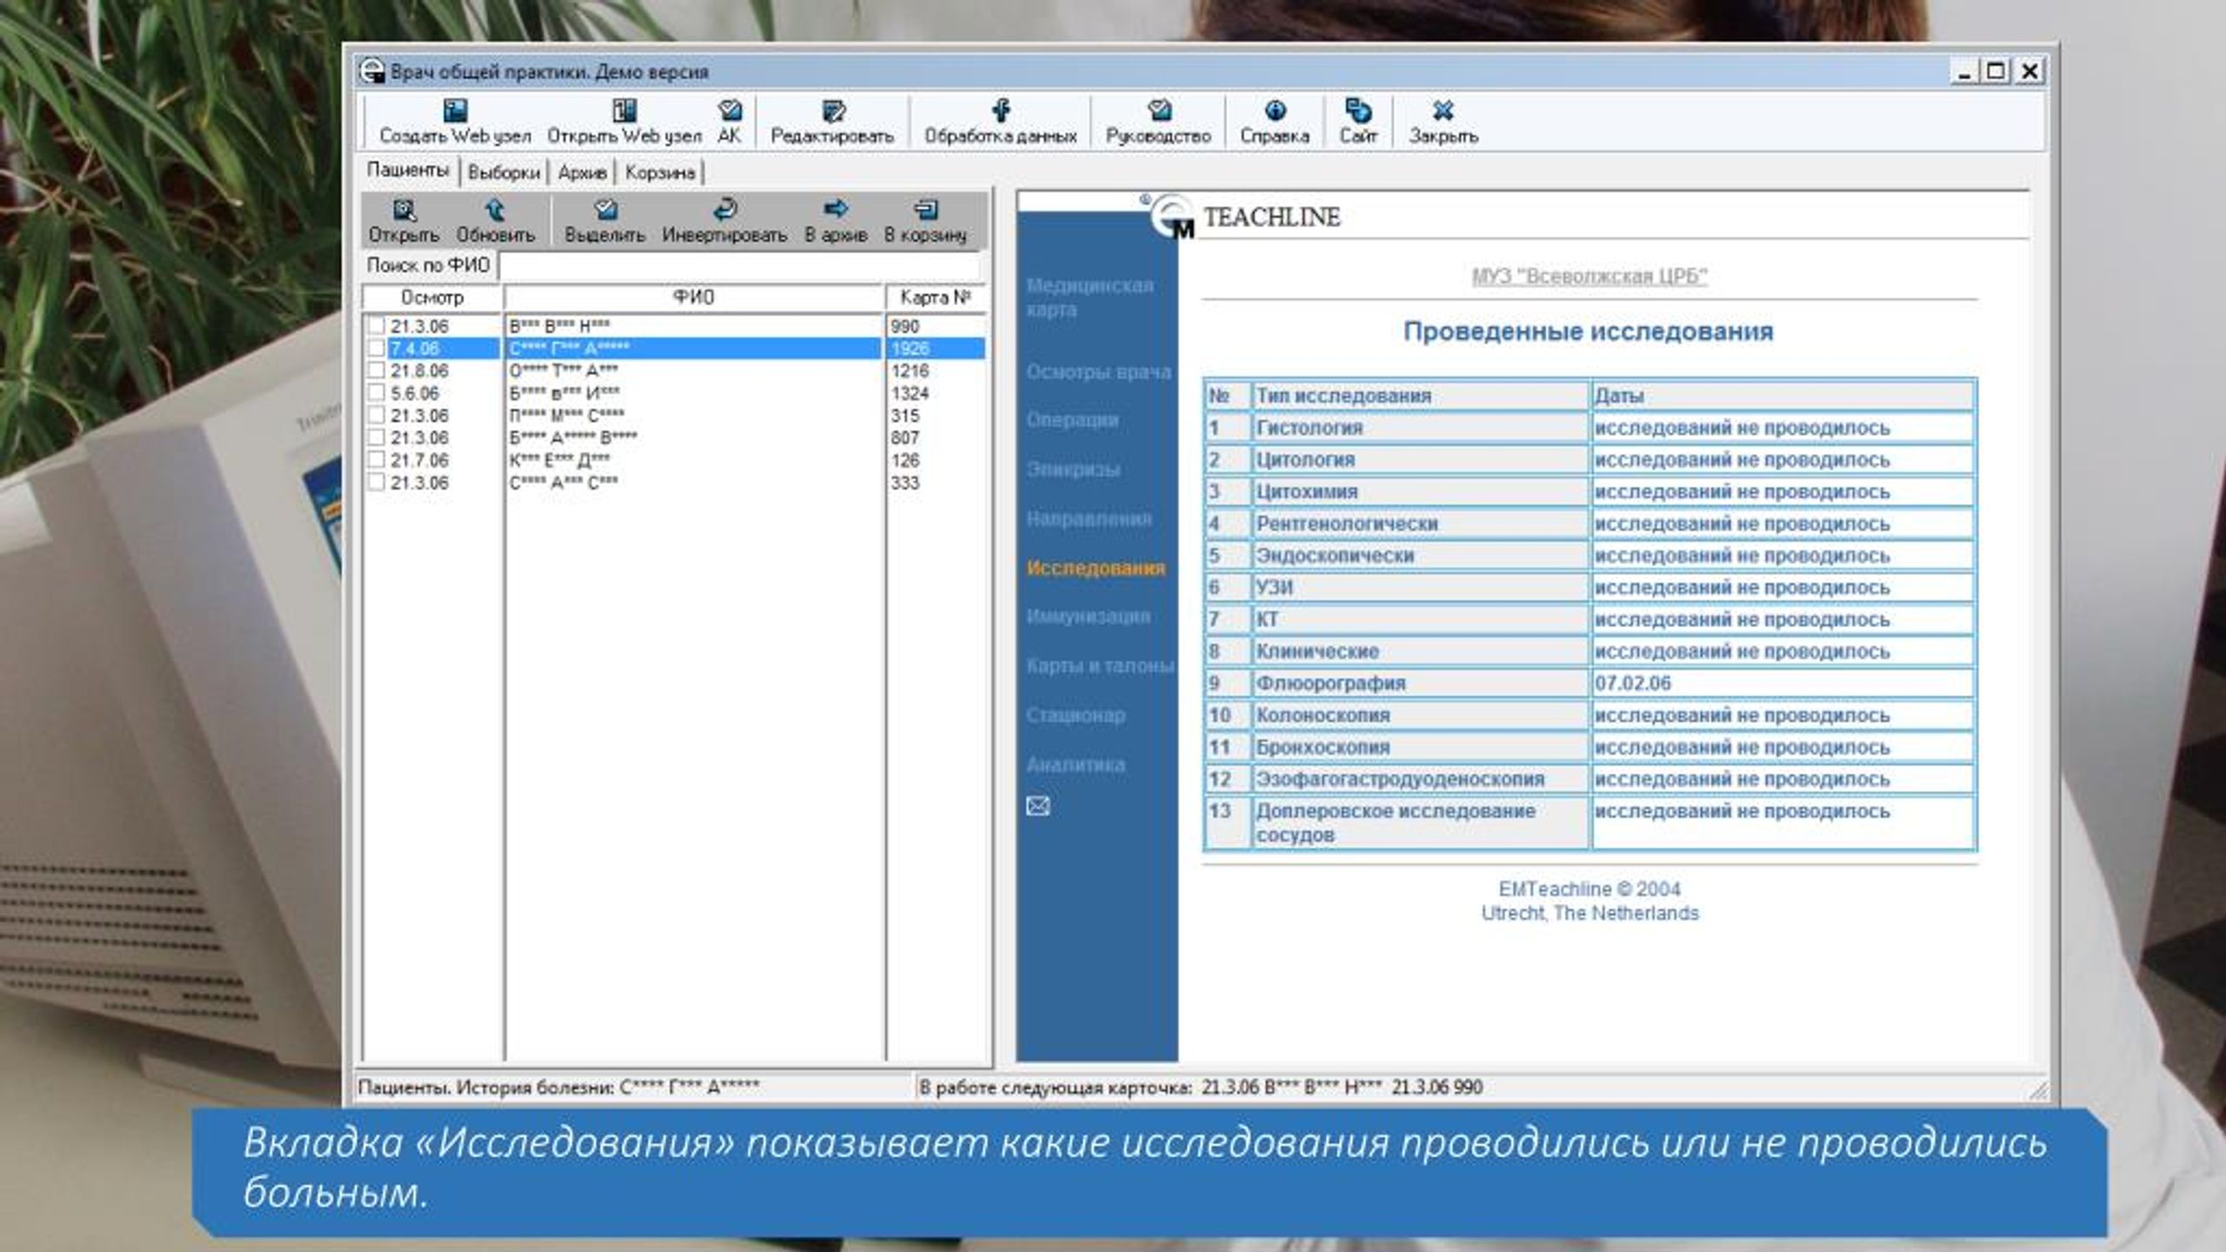
Task: Open Обработка данных from the toolbar
Action: (x=1001, y=121)
